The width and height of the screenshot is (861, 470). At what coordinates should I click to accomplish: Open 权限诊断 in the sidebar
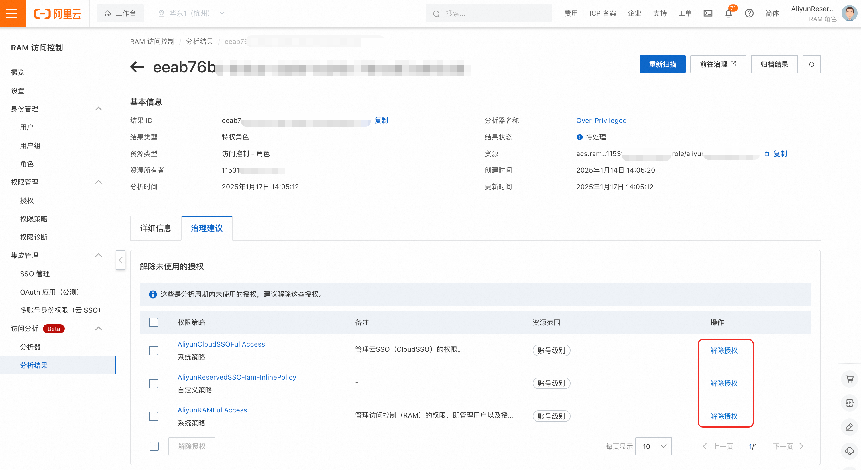34,237
